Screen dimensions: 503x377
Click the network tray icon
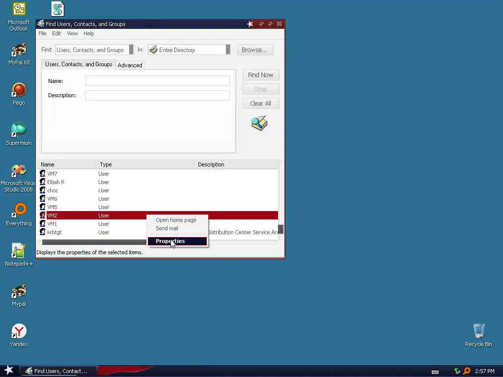coord(457,371)
